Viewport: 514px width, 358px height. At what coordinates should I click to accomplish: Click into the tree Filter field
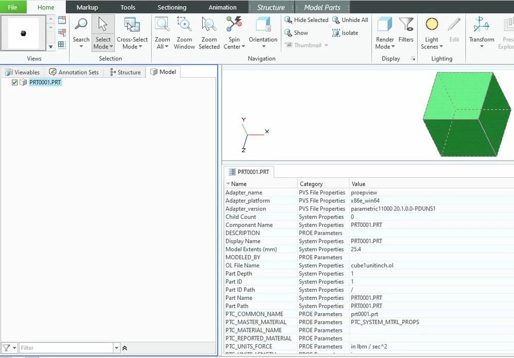pos(66,348)
